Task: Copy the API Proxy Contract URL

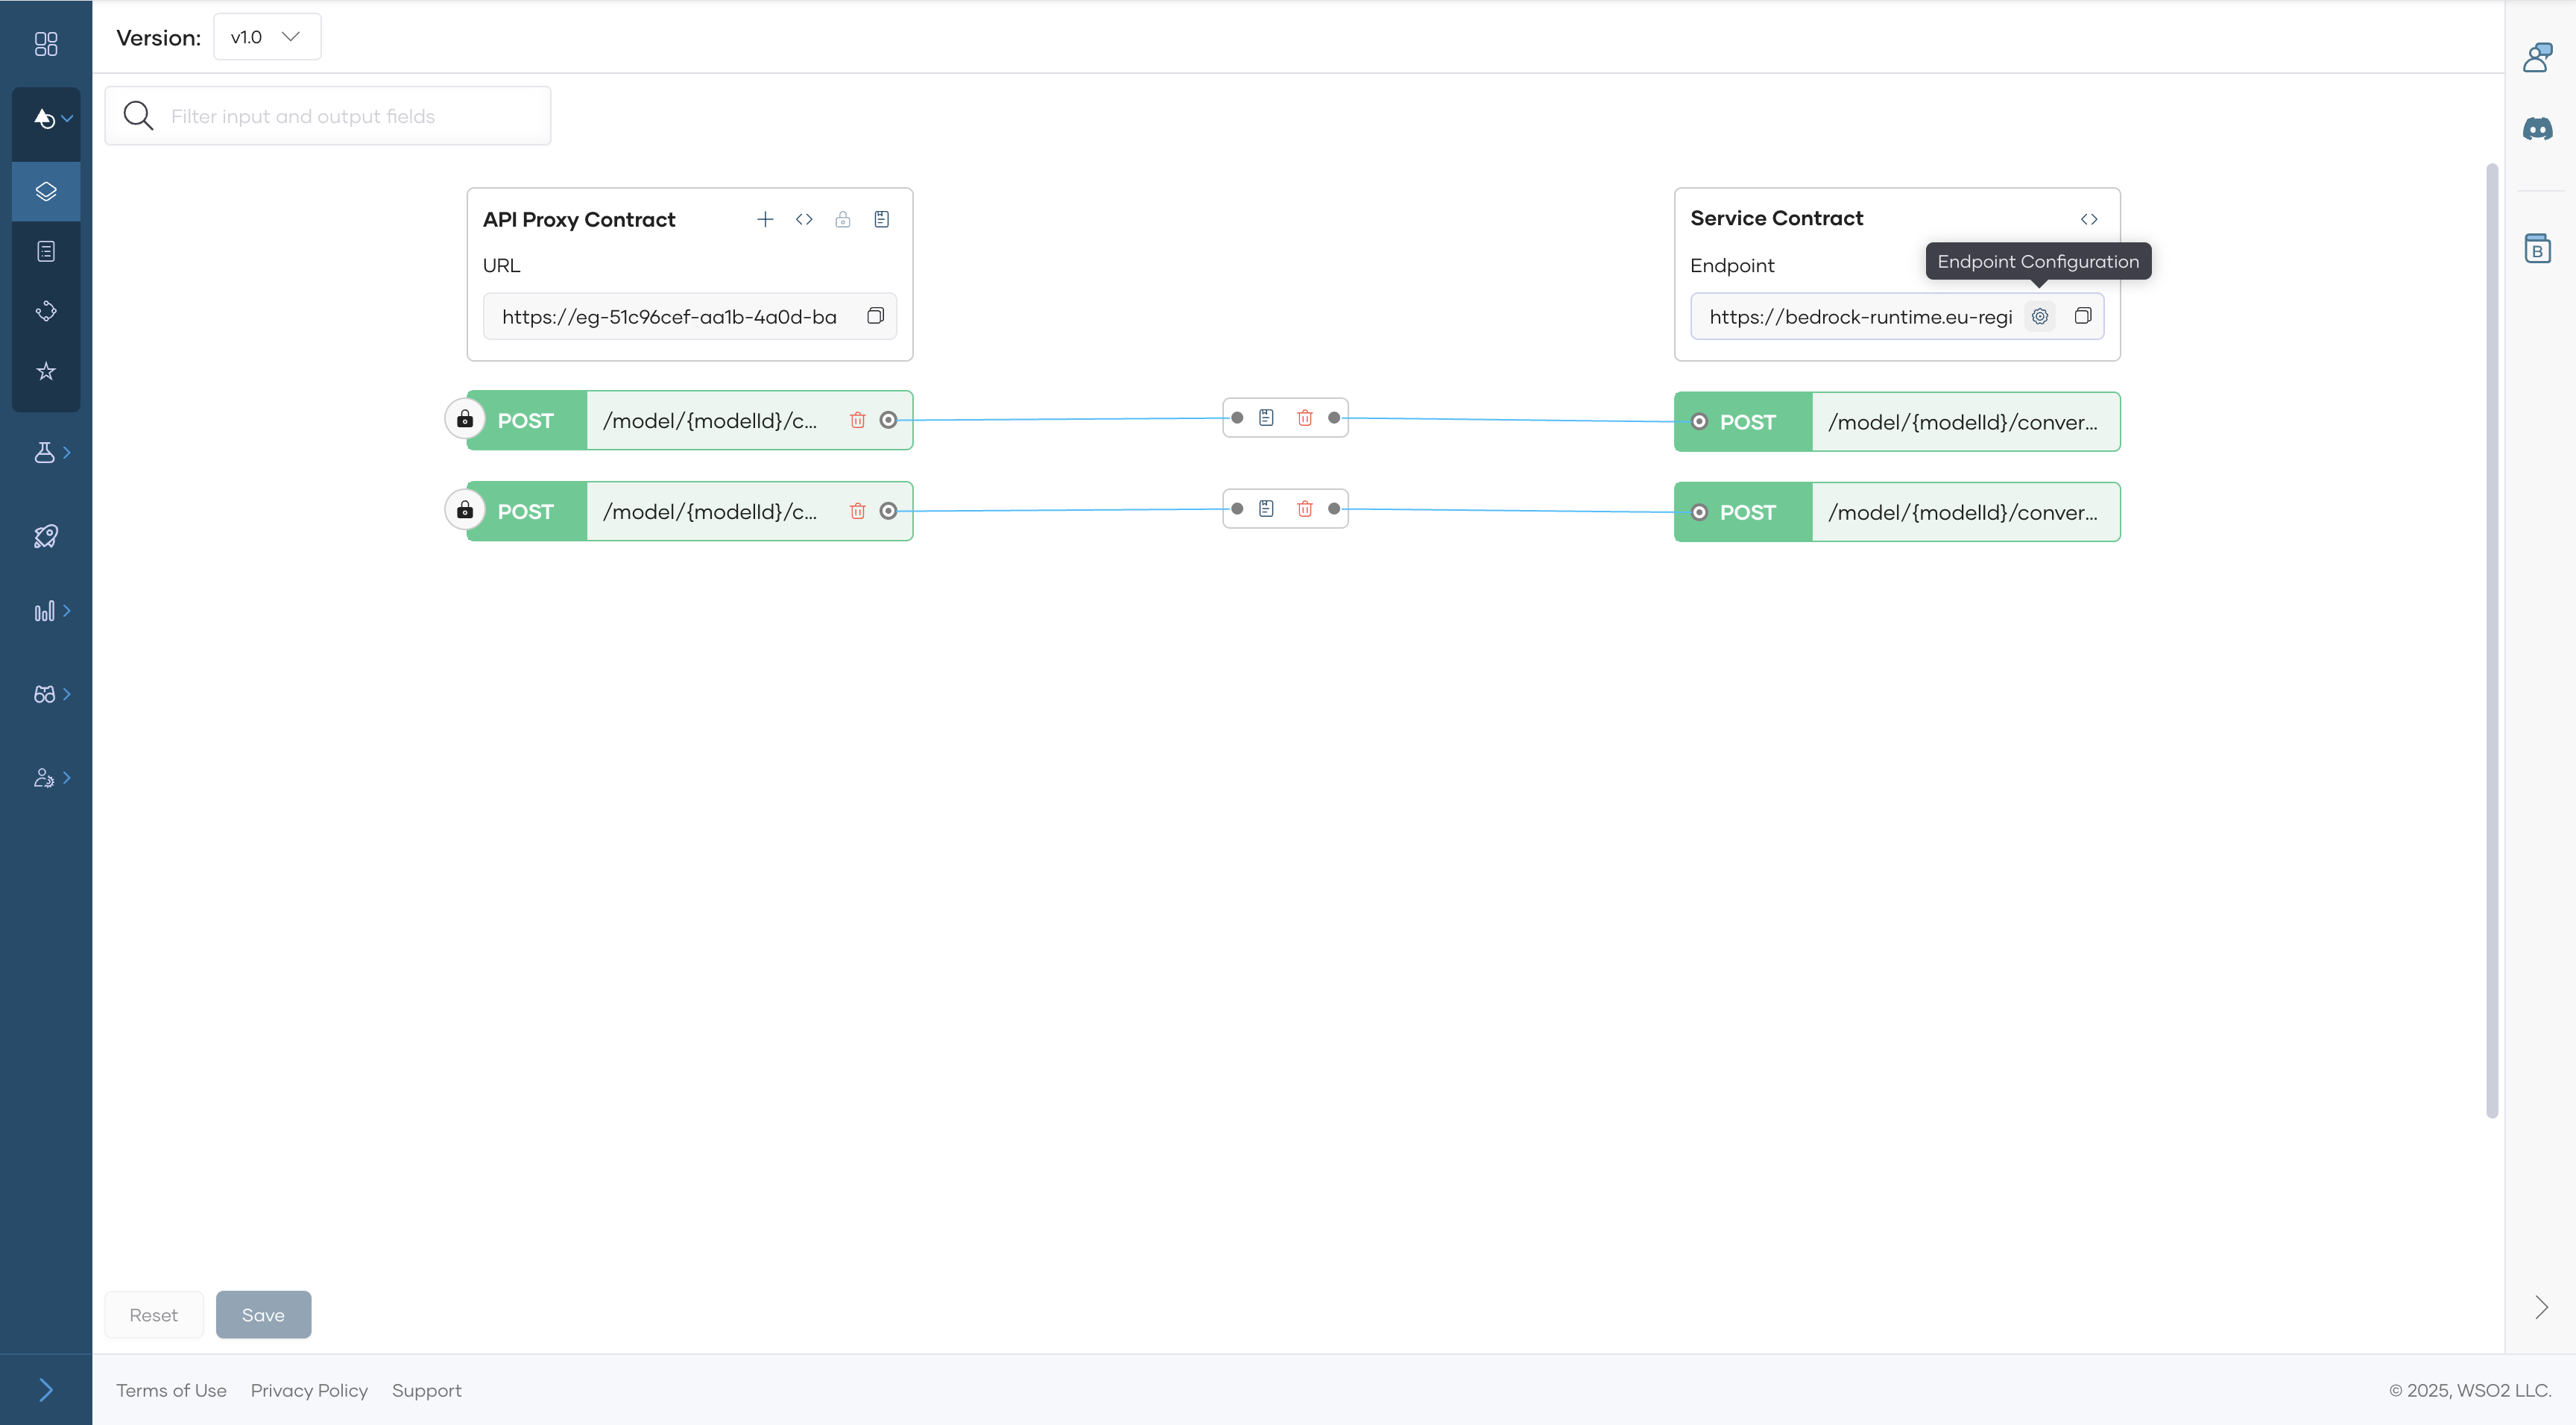Action: [875, 316]
